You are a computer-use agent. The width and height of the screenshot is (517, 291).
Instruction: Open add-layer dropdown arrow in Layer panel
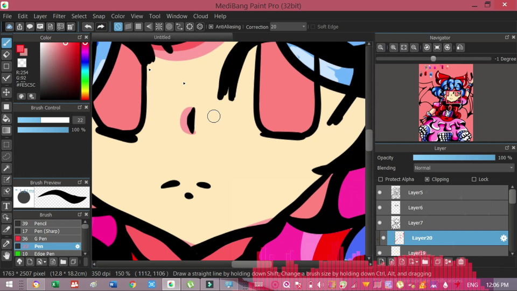pyautogui.click(x=417, y=262)
